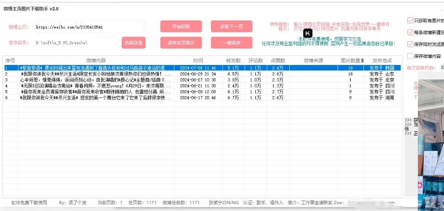Screen dimensions: 444x211
Task: Click the image count cell 18
Action: [350, 68]
